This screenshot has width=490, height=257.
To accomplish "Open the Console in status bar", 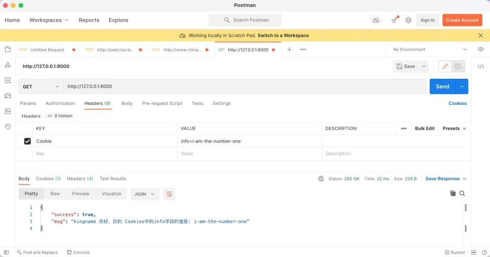I will point(78,252).
